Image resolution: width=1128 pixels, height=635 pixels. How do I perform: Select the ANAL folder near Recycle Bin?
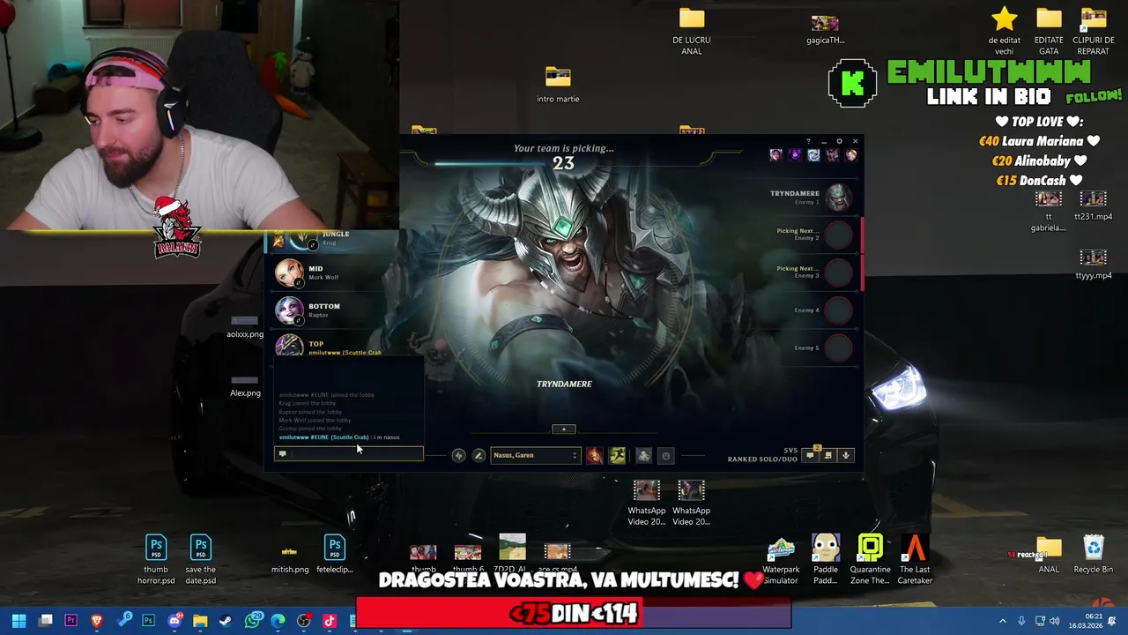[x=1049, y=556]
